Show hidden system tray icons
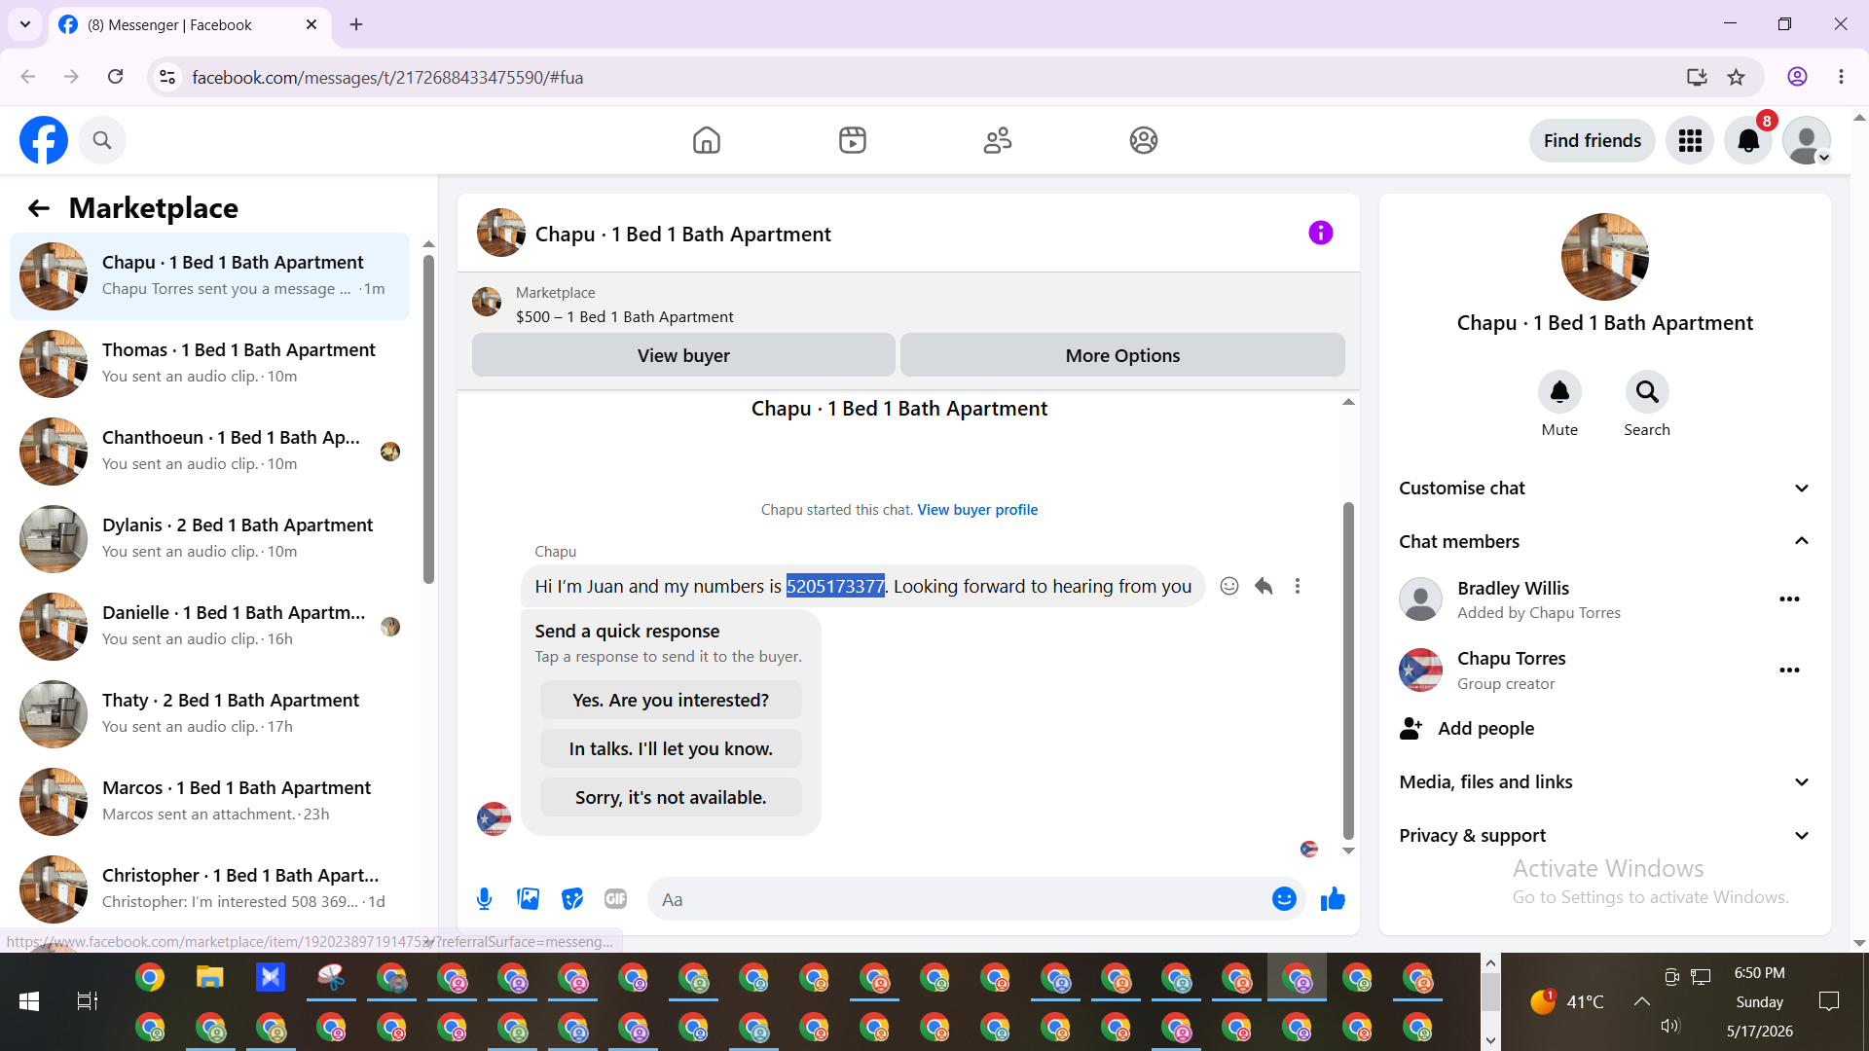The height and width of the screenshot is (1051, 1869). [x=1641, y=1001]
